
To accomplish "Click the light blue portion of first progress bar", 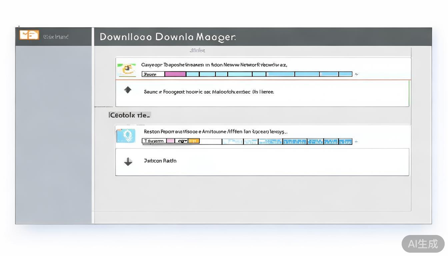I will 267,74.
